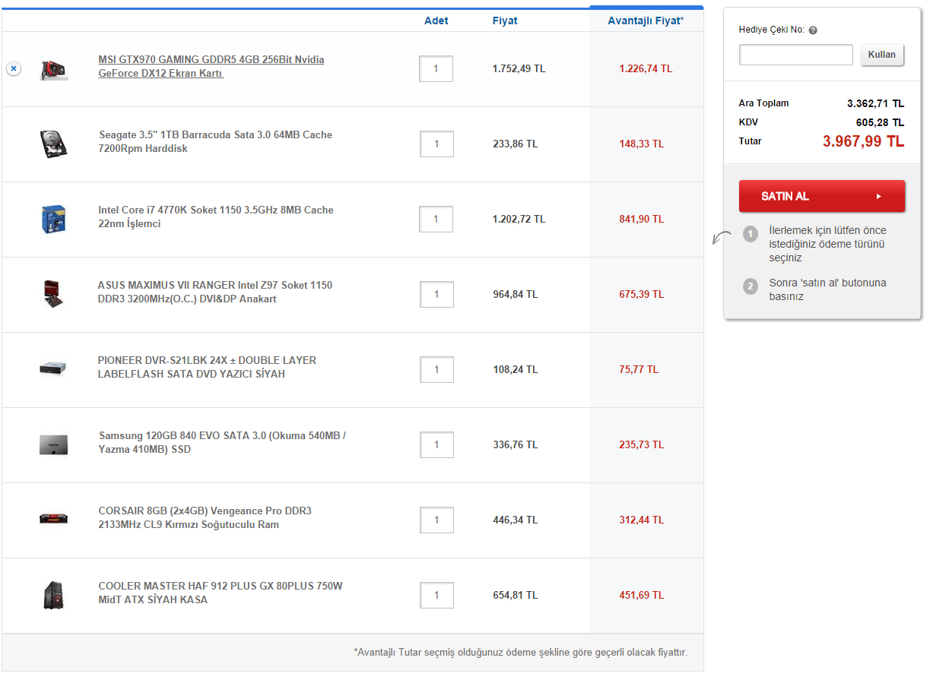Open COOLER MASTER HAF 912 PLUS product link
Screen dimensions: 949x683
point(221,593)
